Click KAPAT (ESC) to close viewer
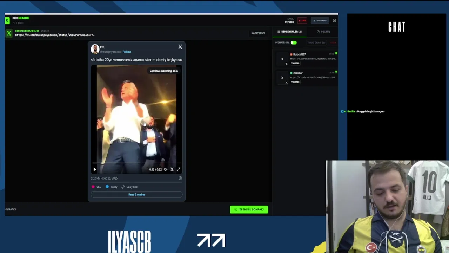The image size is (449, 253). coord(258,33)
